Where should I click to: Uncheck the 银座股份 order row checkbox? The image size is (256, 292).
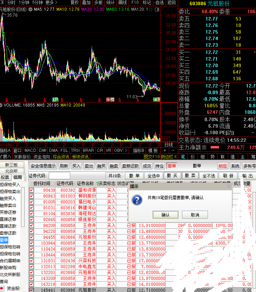[31, 220]
